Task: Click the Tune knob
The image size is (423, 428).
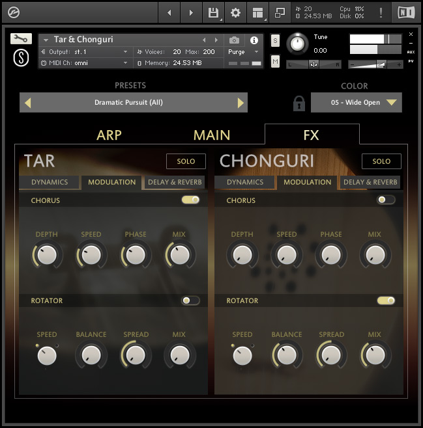Action: (x=298, y=44)
